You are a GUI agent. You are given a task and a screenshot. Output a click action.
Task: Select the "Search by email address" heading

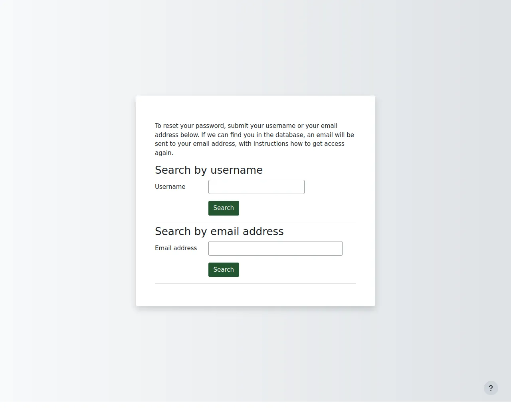219,231
